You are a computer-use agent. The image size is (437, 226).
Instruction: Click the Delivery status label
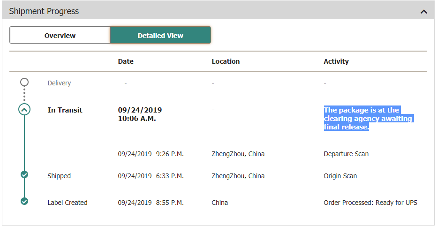[x=59, y=83]
